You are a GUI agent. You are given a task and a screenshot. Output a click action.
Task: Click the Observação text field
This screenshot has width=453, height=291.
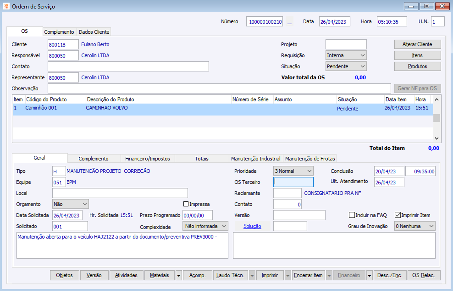[219, 89]
